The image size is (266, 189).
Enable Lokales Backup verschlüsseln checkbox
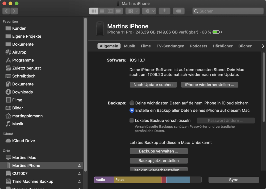tap(132, 120)
